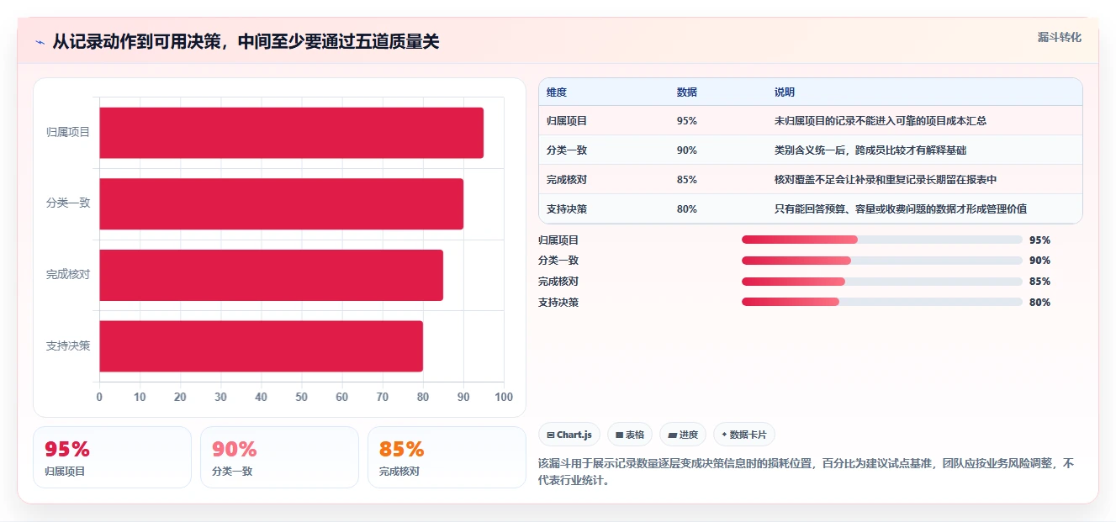1116x522 pixels.
Task: Click the 80% table cell
Action: 687,209
